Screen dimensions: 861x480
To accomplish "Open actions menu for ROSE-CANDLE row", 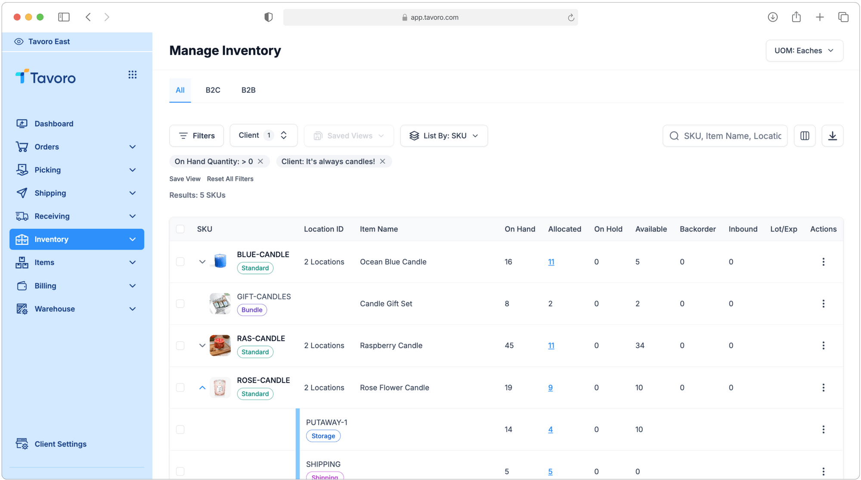I will tap(823, 387).
